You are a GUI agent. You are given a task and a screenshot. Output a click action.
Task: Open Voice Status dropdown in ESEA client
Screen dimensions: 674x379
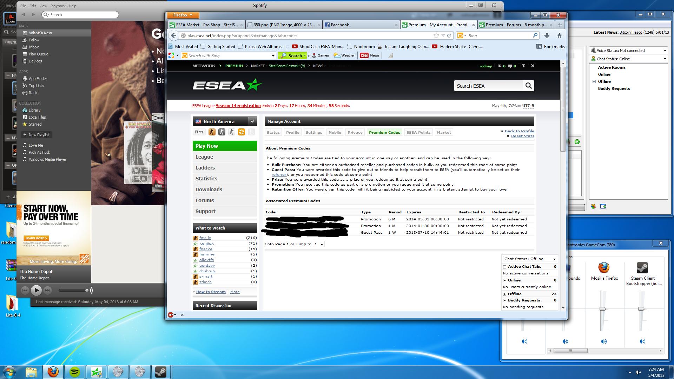click(628, 51)
